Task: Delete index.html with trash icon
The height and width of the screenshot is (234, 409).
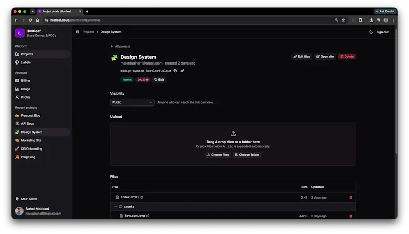Action: 351,198
